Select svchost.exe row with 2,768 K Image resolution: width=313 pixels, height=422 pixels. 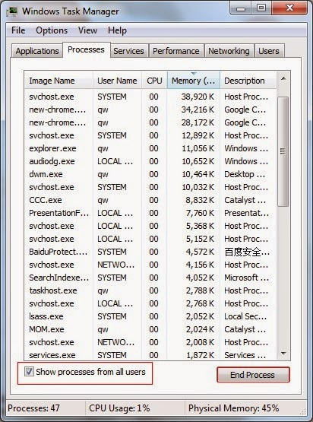tap(150, 303)
